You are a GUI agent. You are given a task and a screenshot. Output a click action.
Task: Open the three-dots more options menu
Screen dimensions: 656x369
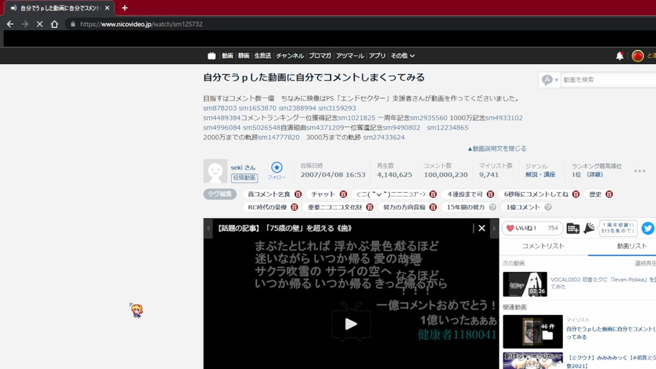point(640,171)
